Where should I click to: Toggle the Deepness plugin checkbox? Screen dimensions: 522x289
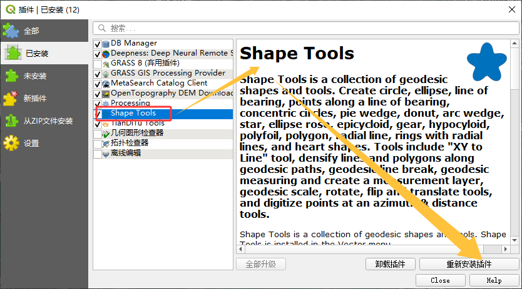click(98, 54)
